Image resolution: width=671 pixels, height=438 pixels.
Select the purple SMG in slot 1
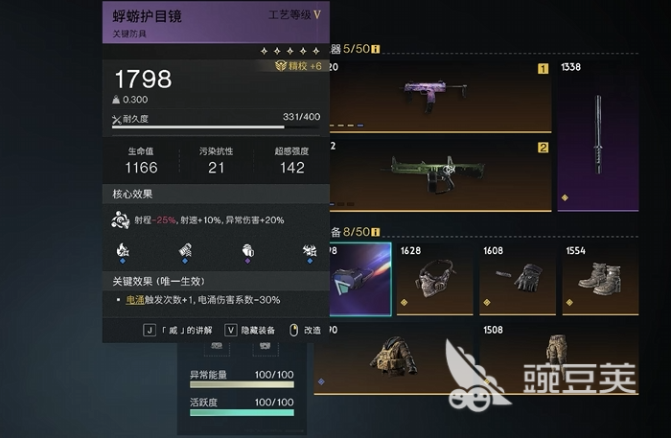pyautogui.click(x=440, y=97)
